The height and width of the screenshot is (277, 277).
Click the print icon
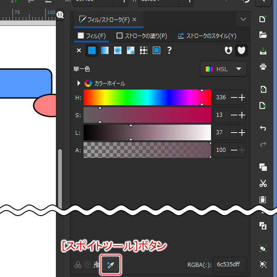pyautogui.click(x=263, y=67)
